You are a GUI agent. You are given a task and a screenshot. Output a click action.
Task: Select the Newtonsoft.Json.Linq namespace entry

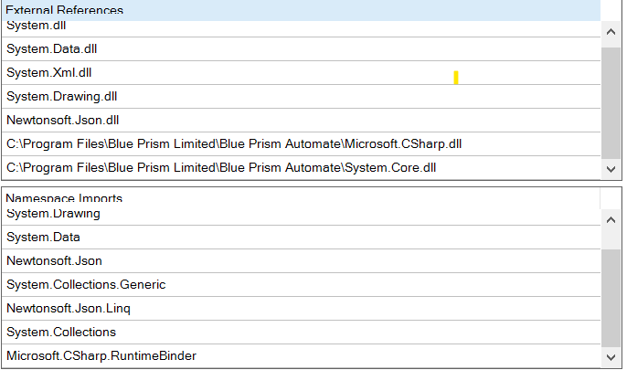click(x=301, y=309)
